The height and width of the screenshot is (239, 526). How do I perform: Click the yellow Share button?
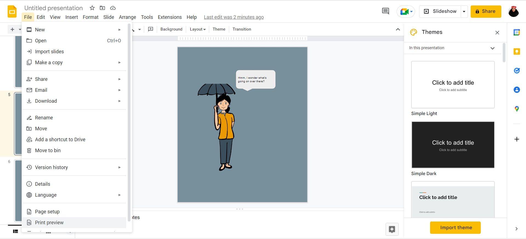[x=486, y=11]
